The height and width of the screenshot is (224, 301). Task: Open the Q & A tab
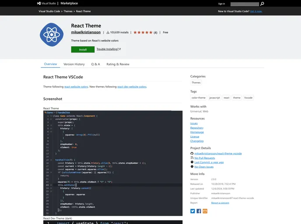(95, 64)
